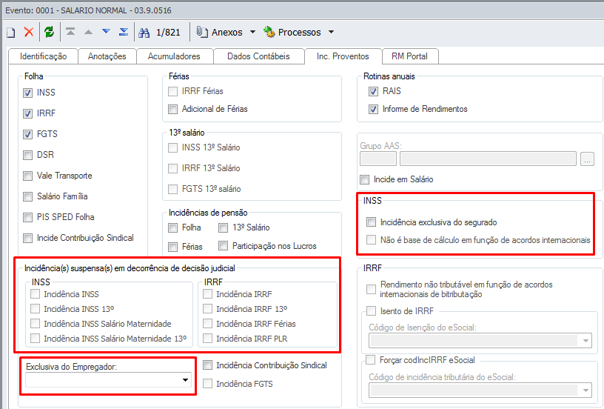Click the new record page icon

[11, 33]
